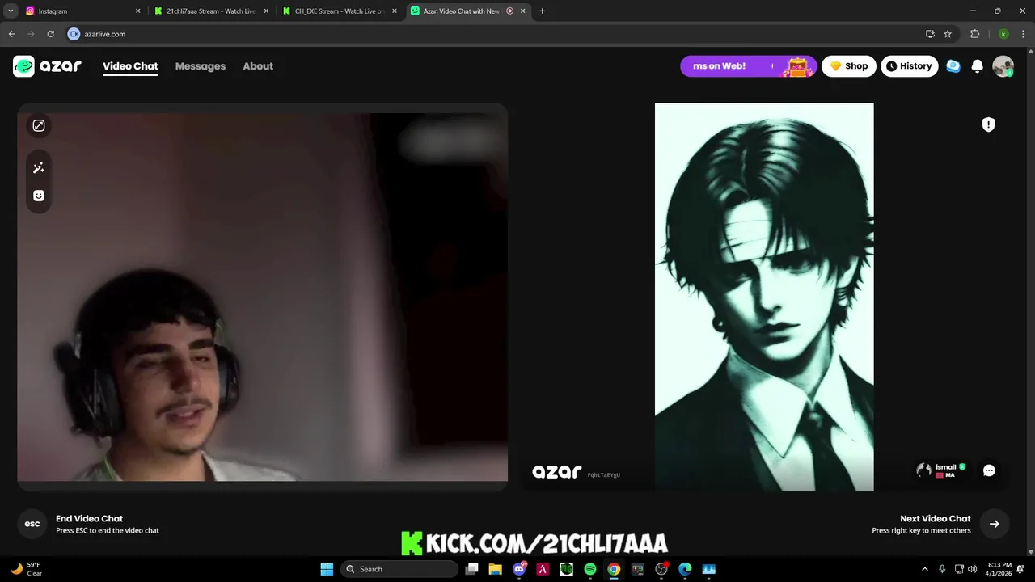Viewport: 1035px width, 582px height.
Task: Open the Windows Start menu
Action: 327,569
